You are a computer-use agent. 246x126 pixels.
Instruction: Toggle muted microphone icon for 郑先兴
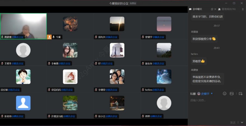tap(96, 37)
